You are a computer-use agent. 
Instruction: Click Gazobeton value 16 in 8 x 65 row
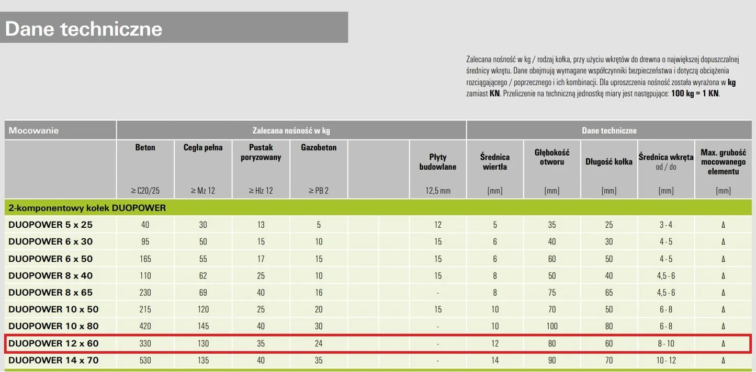pyautogui.click(x=319, y=293)
